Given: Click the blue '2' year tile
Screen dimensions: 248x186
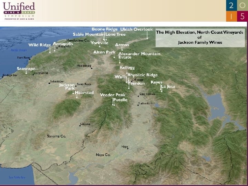Looking at the screenshot, I should coord(231,6).
